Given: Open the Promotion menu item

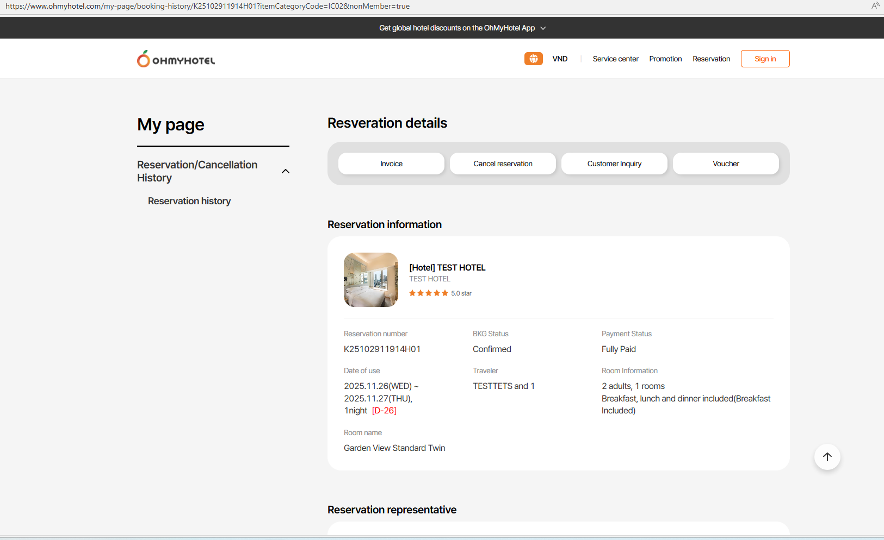Looking at the screenshot, I should [x=665, y=59].
